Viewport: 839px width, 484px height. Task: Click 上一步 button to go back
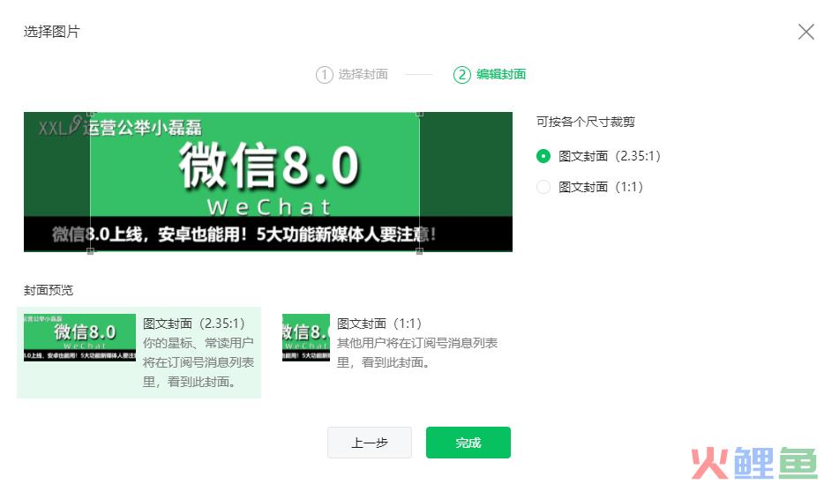tap(369, 443)
